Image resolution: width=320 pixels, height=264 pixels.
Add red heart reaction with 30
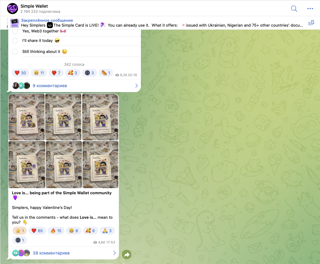[x=20, y=73]
